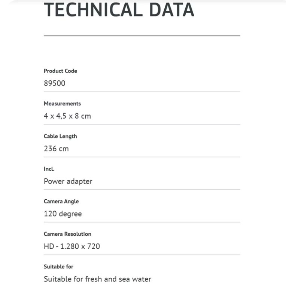The width and height of the screenshot is (286, 286).
Task: Click the TECHNICAL DATA heading
Action: pos(119,10)
